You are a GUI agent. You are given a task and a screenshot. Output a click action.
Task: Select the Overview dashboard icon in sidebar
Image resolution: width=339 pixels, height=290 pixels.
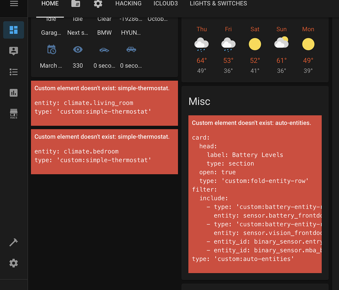point(13,30)
